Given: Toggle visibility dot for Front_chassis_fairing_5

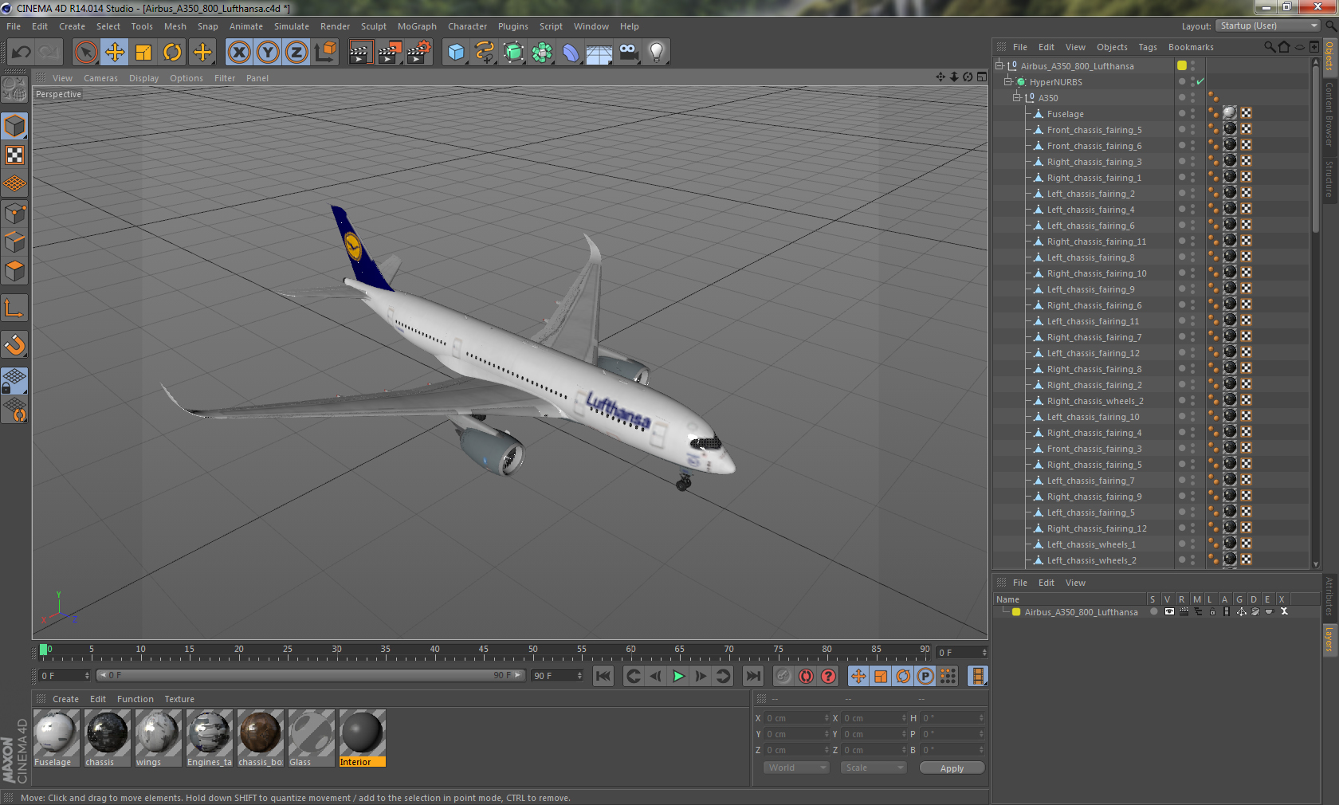Looking at the screenshot, I should click(x=1182, y=128).
